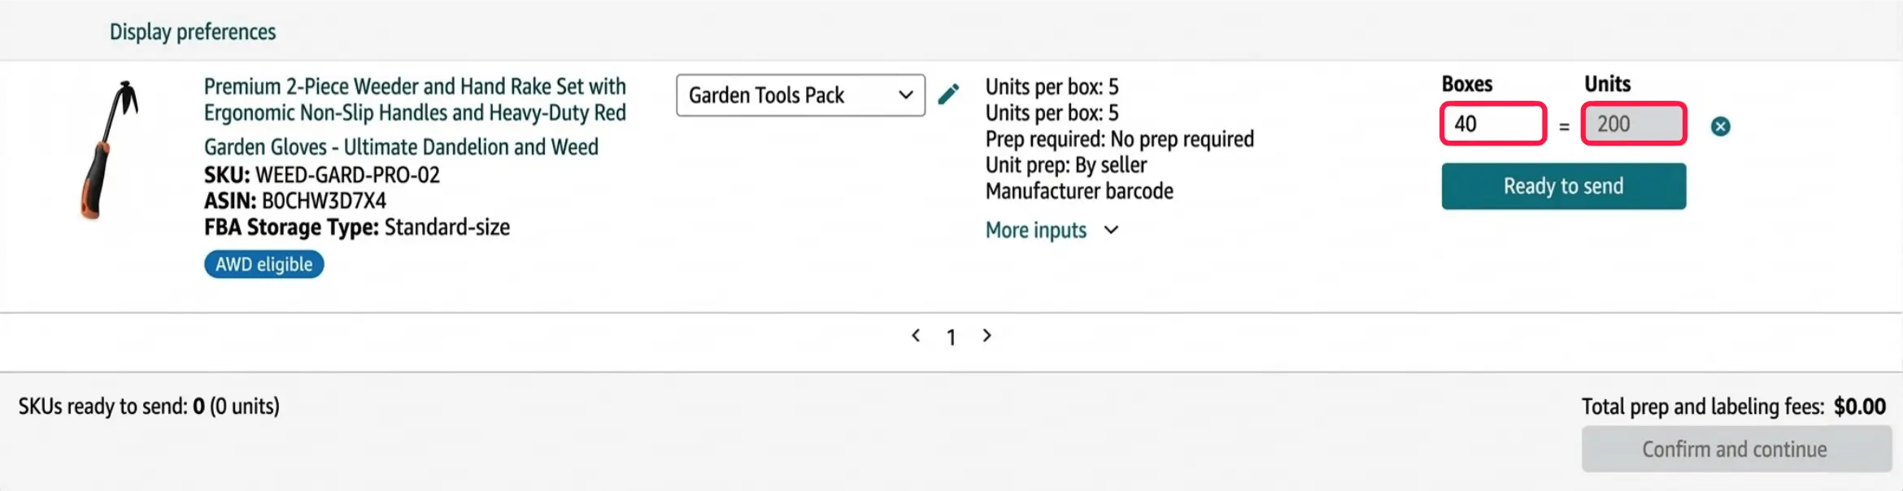Open Display preferences
This screenshot has width=1903, height=491.
pos(193,30)
